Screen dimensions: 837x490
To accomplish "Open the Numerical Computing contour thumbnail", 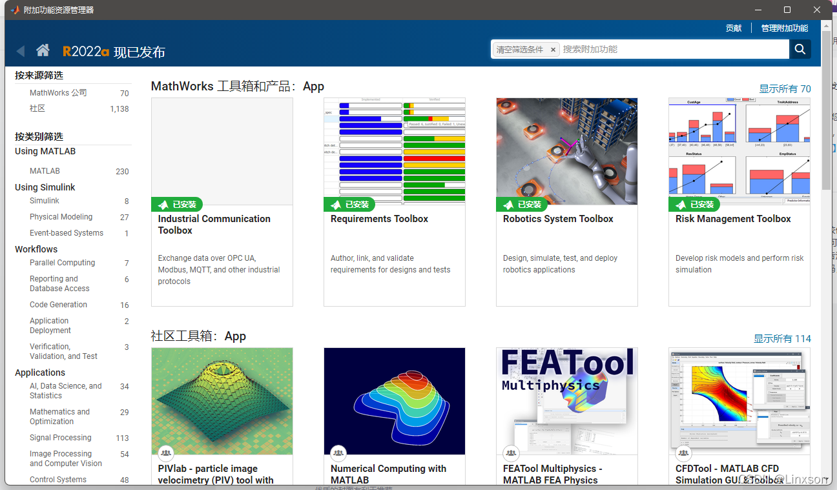I will [395, 401].
